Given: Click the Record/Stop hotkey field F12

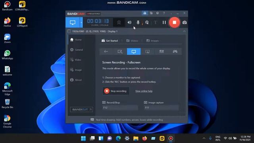Looking at the screenshot, I should tap(120, 108).
